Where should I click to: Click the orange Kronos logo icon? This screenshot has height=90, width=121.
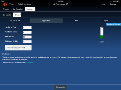(5, 4)
